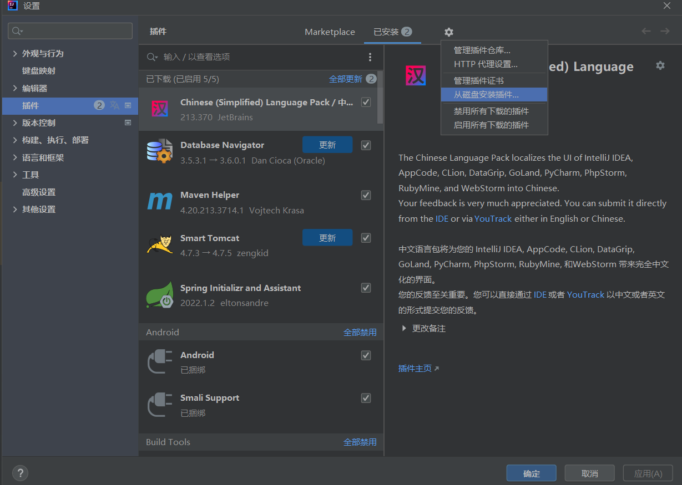Viewport: 682px width, 485px height.
Task: Expand the 版本控制 settings node
Action: coord(15,122)
